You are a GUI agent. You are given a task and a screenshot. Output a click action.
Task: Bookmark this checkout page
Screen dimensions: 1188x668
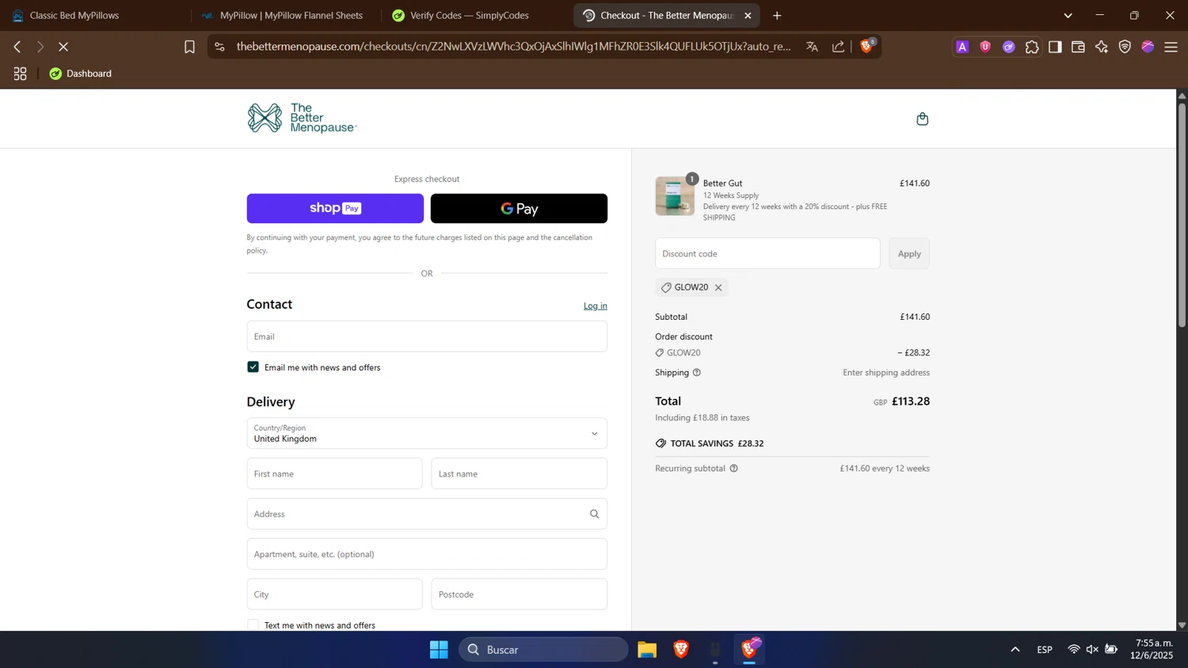pyautogui.click(x=189, y=47)
